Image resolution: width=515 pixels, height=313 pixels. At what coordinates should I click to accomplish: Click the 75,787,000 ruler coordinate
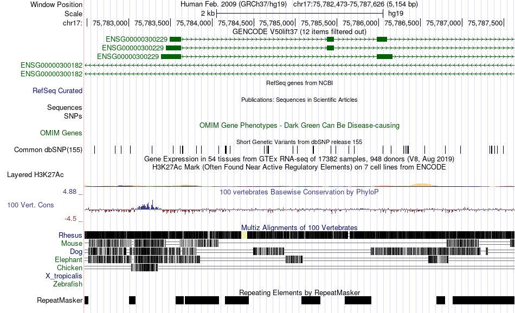tap(443, 23)
